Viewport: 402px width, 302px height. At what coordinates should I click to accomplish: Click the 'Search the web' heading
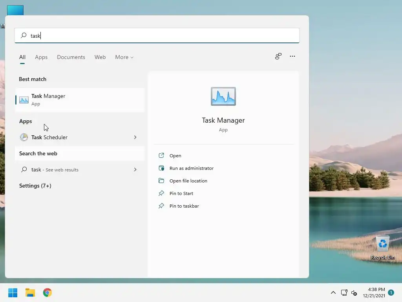click(38, 154)
